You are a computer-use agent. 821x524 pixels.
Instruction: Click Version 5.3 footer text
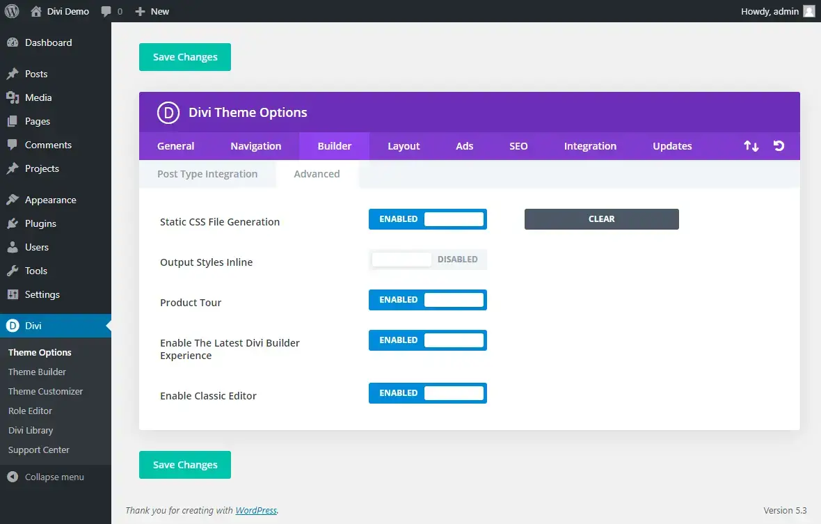(785, 510)
